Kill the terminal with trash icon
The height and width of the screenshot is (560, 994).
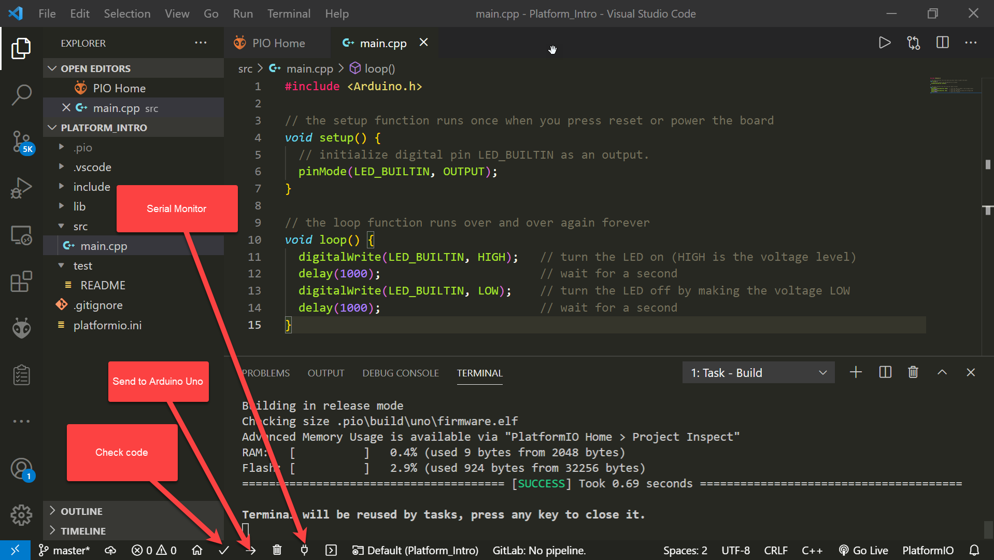point(913,372)
